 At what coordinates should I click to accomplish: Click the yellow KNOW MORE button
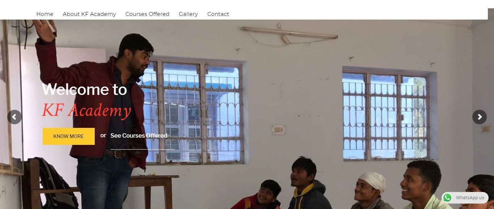tap(69, 136)
